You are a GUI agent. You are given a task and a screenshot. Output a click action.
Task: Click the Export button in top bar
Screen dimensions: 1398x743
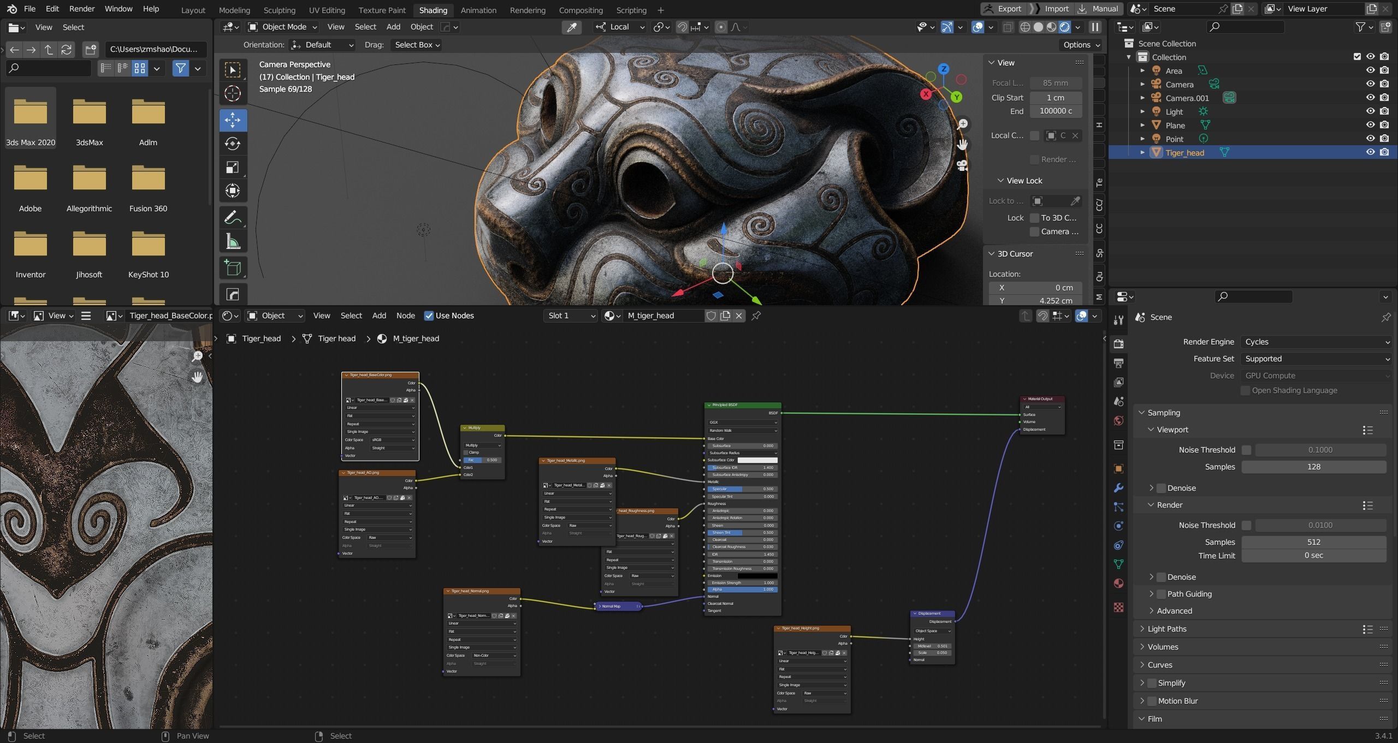(x=1003, y=9)
